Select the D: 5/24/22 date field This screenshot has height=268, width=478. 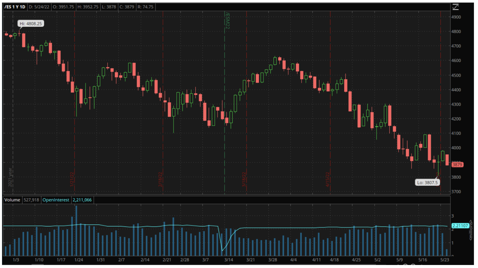[x=39, y=7]
